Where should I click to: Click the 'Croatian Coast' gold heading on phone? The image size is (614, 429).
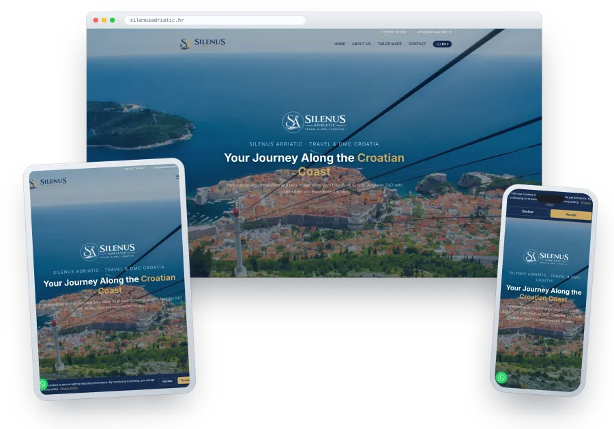pos(543,298)
